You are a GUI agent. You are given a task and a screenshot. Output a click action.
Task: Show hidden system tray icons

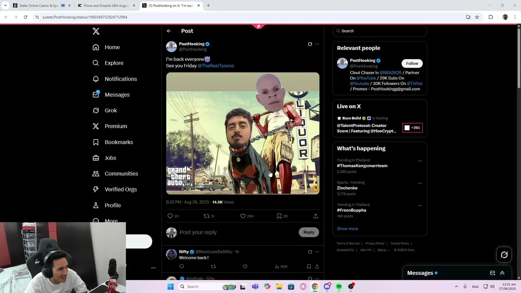coord(456,286)
